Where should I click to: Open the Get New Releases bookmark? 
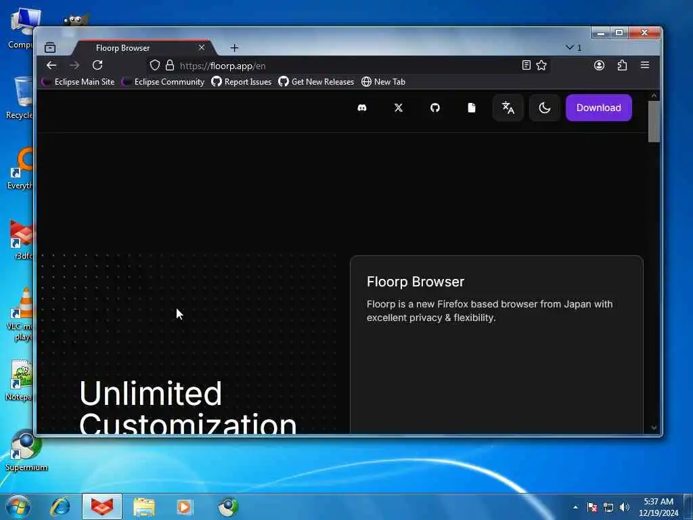[x=316, y=82]
